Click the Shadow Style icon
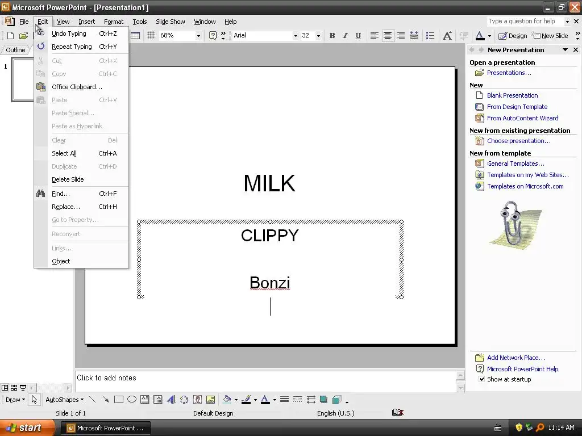 tap(323, 399)
